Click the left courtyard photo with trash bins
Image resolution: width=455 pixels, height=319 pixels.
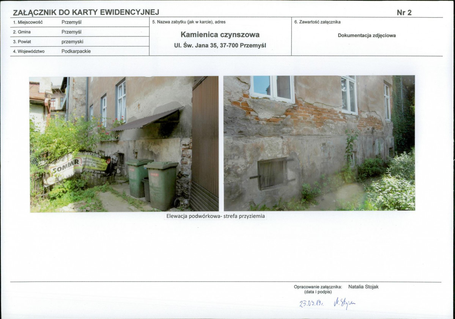(124, 144)
